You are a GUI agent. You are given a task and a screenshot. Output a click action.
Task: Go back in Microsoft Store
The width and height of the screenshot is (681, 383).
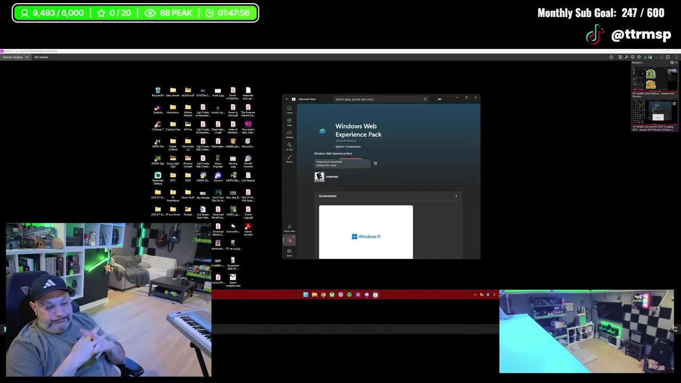point(287,99)
